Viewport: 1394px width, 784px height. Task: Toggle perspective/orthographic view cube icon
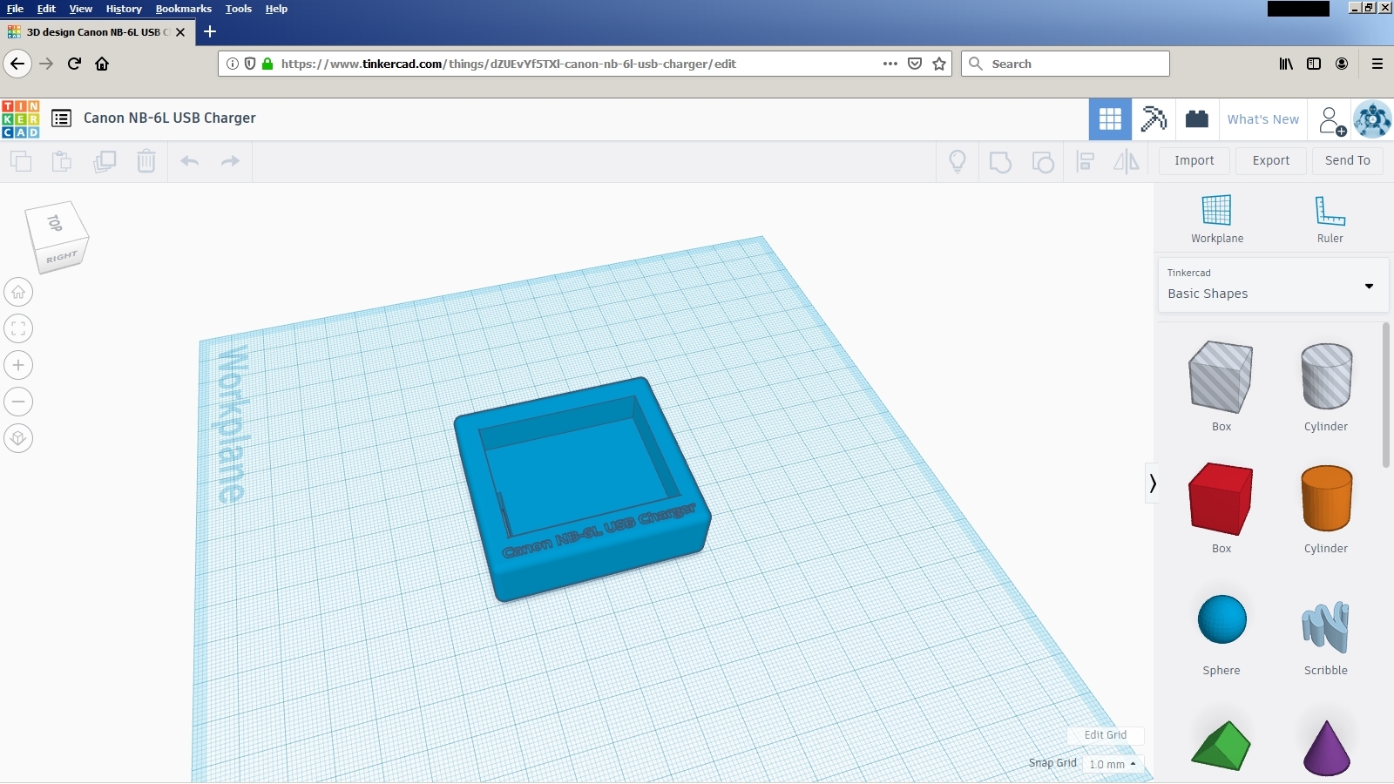pyautogui.click(x=18, y=438)
